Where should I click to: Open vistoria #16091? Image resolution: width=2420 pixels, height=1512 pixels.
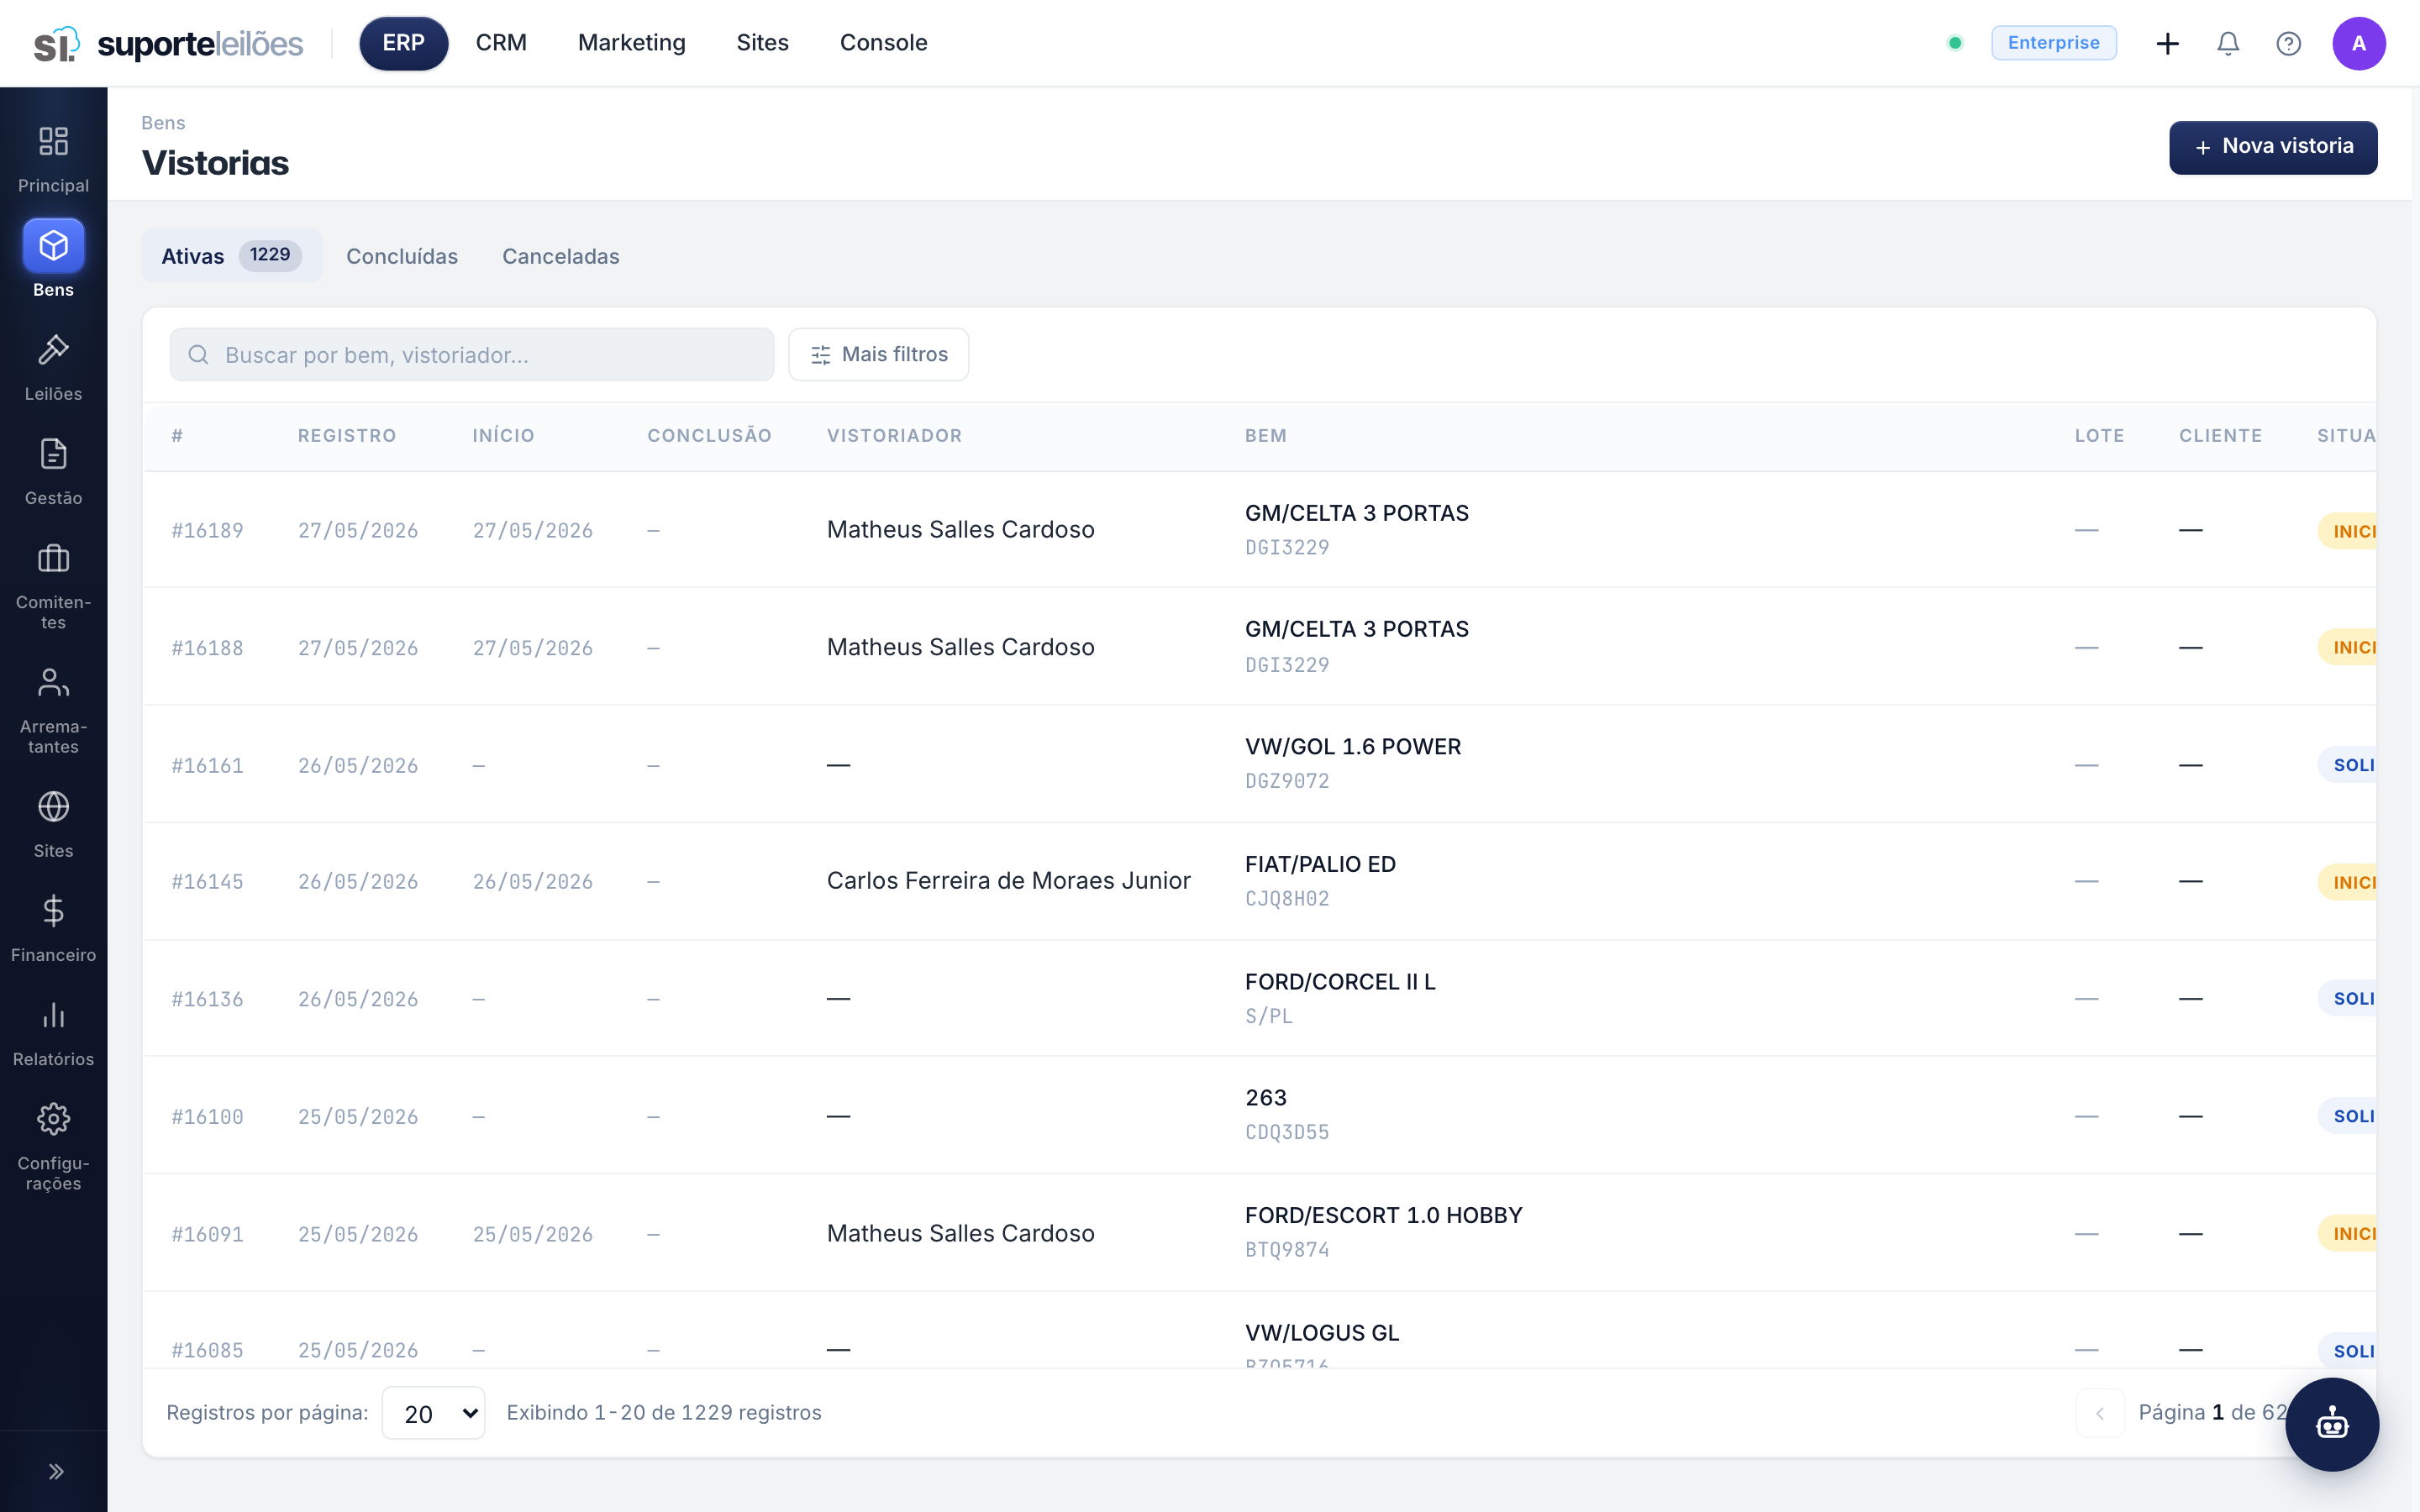pyautogui.click(x=207, y=1234)
